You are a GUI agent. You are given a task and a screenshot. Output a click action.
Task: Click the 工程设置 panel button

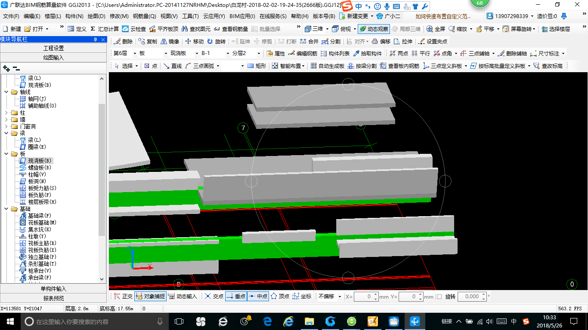click(53, 48)
